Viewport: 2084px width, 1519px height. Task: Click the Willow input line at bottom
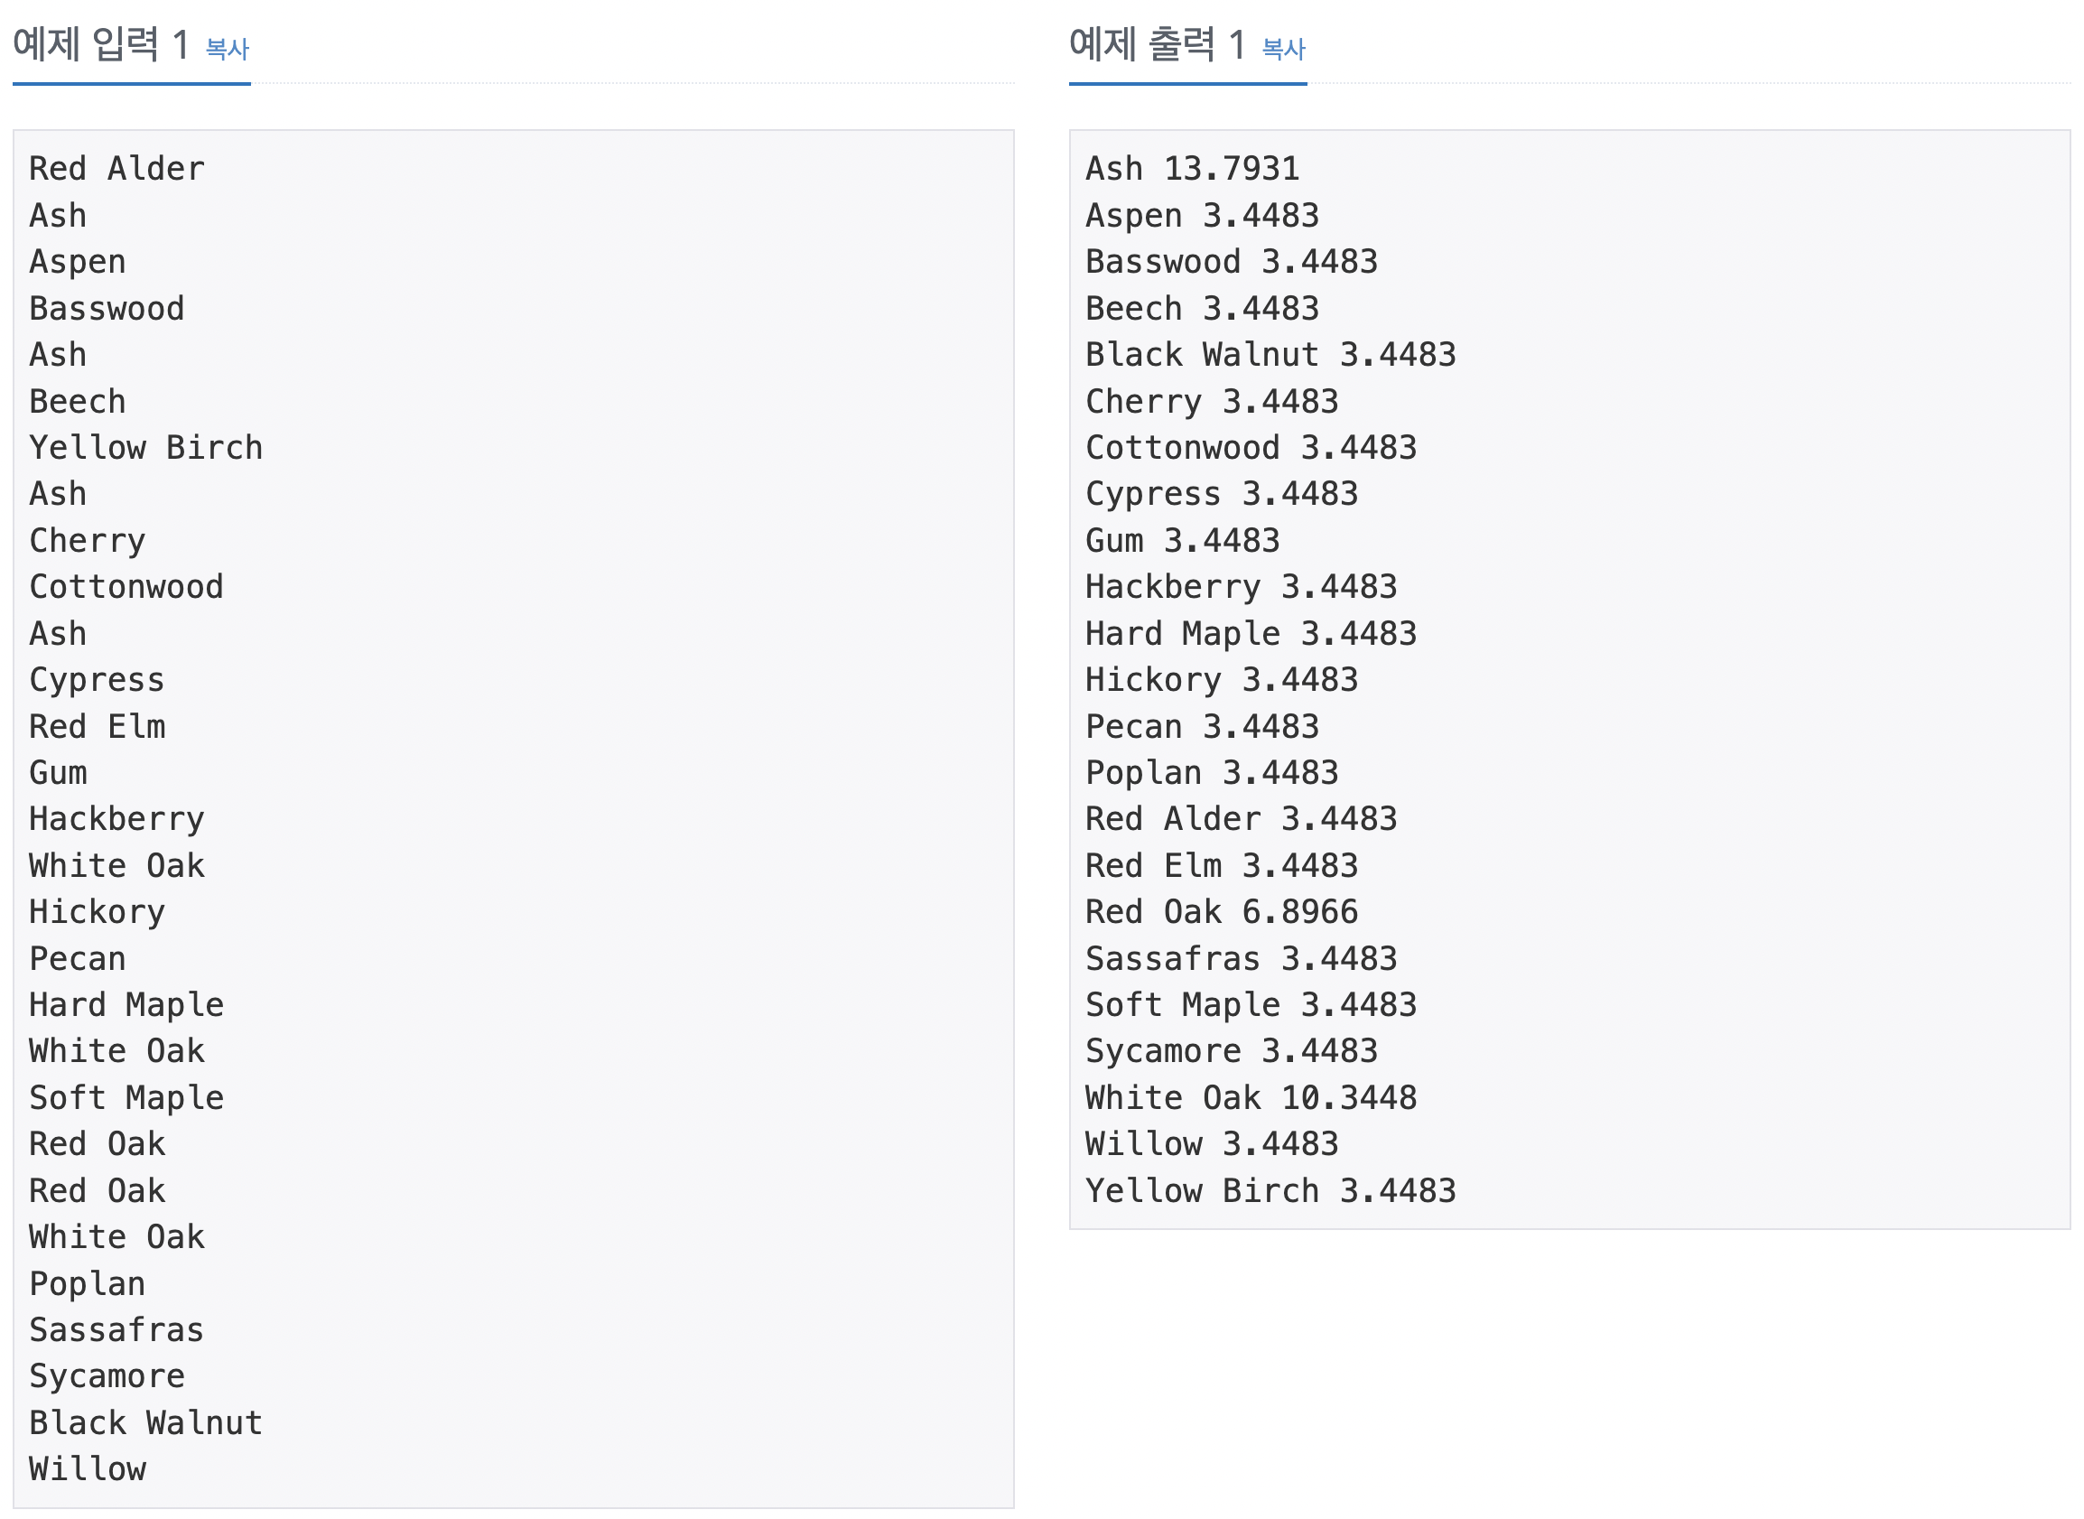88,1468
